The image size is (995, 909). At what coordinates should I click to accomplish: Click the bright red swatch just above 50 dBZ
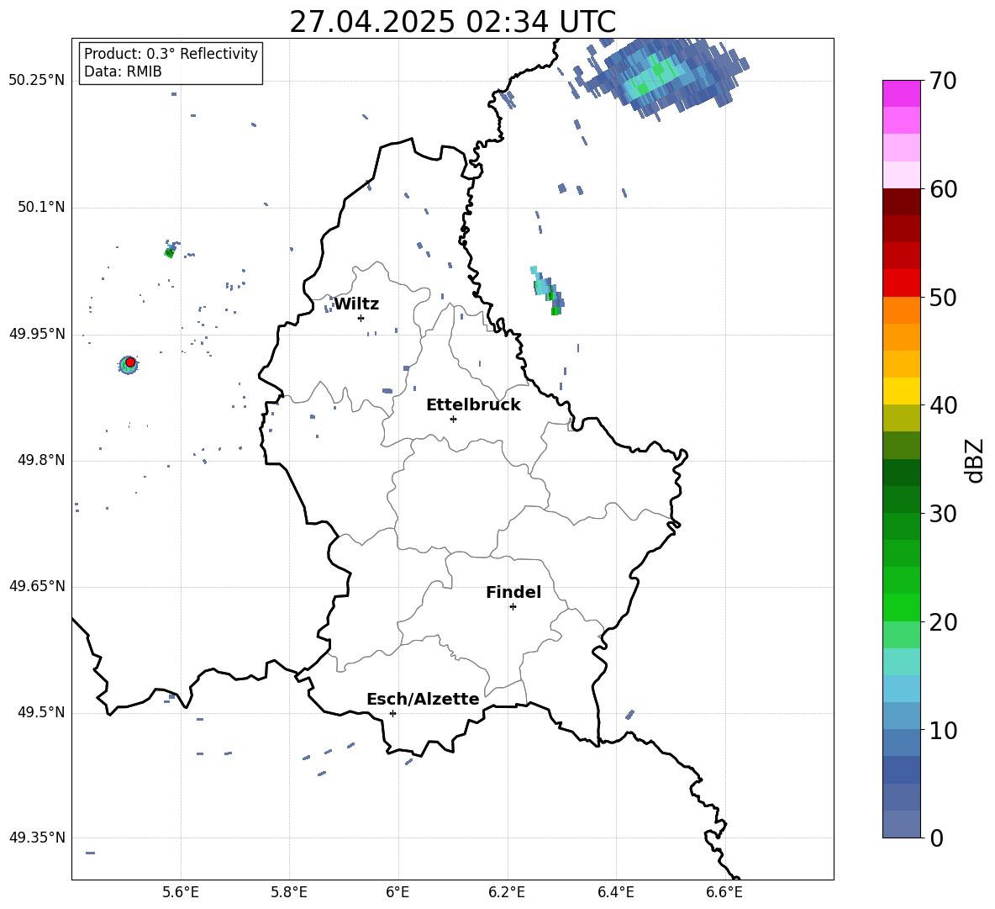coord(902,283)
